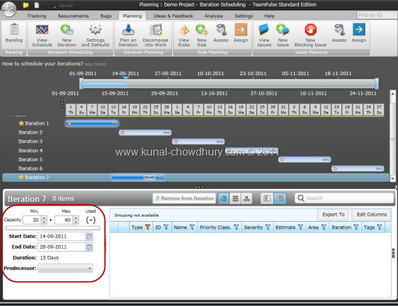
Task: Click the View Risks icon
Action: coord(184,30)
